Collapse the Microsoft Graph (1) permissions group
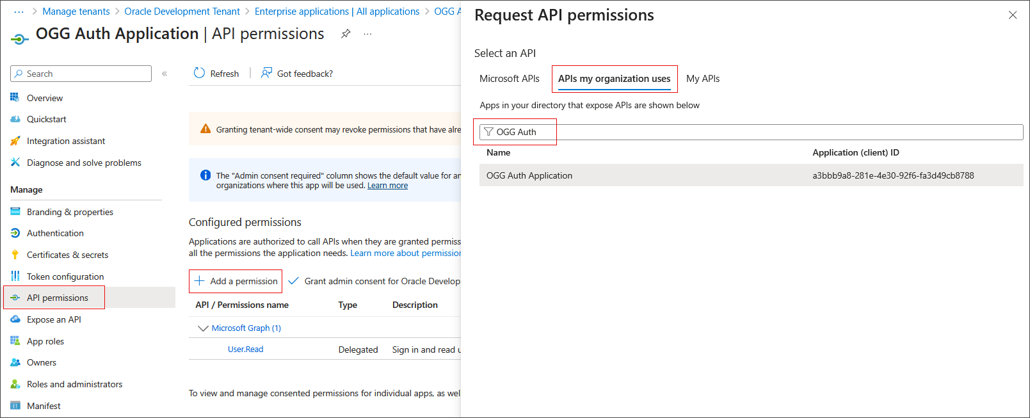Viewport: 1030px width, 418px height. tap(203, 328)
